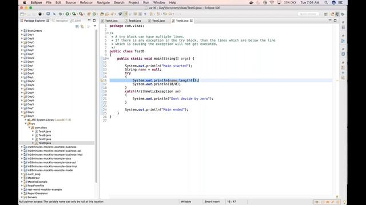Screen dimensions: 366x205
Task: Click the Collapse All icon in Package Explorer
Action: point(77,27)
